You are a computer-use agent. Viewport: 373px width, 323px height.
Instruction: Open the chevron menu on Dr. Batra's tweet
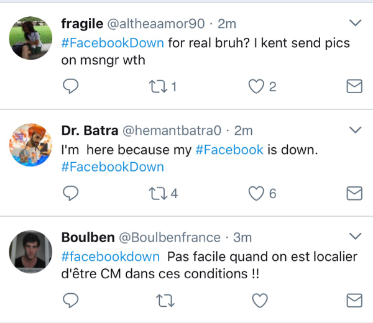tap(356, 130)
